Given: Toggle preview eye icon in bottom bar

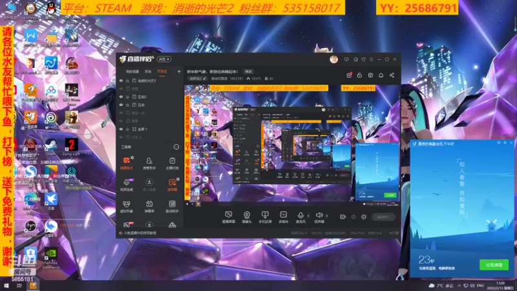Looking at the screenshot, I should pyautogui.click(x=353, y=217).
